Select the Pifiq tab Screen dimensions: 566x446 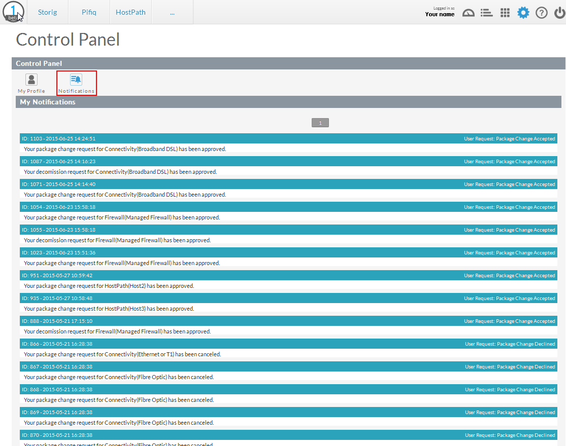[88, 12]
